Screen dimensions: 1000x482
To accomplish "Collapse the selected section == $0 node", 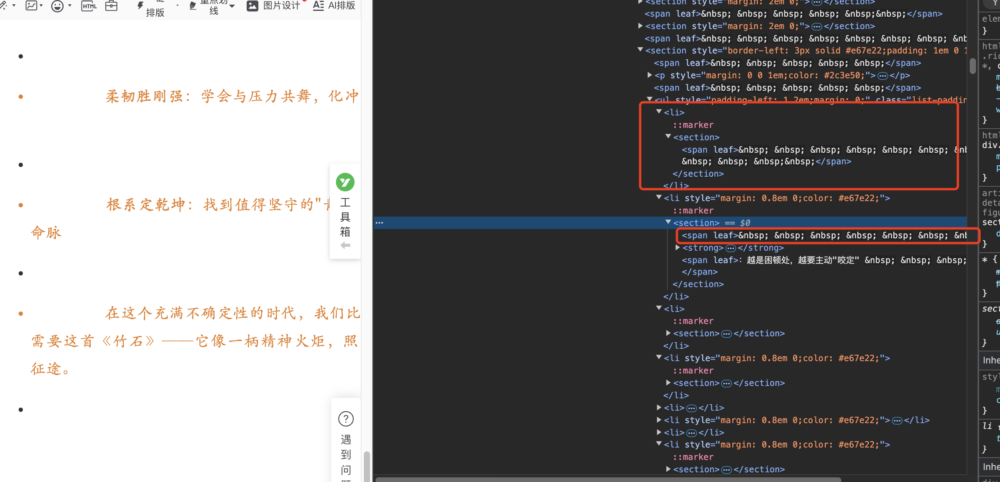I will 668,222.
